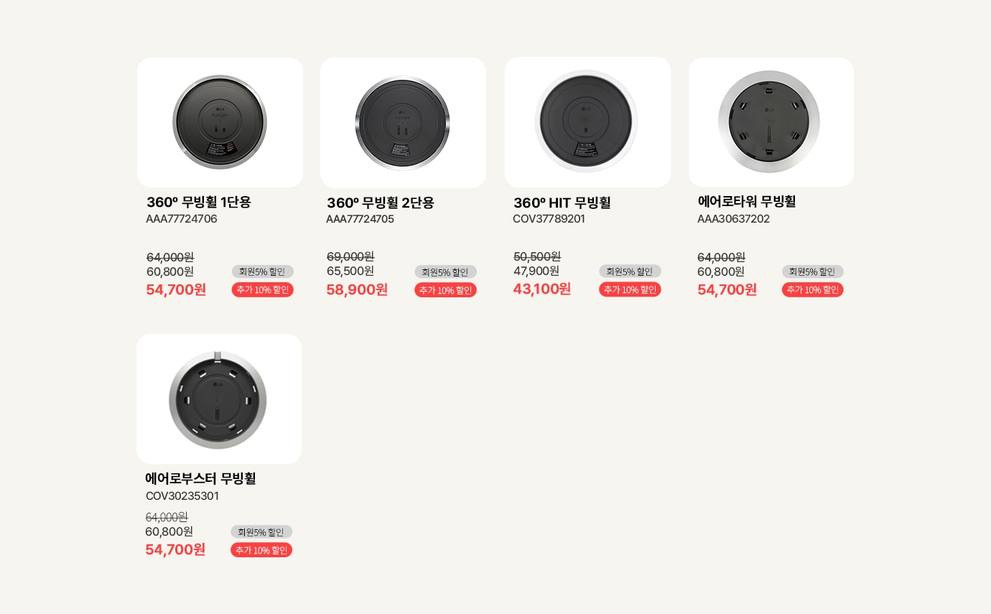Click the 360° HIT 무빙휠 title
991x614 pixels.
(x=562, y=203)
